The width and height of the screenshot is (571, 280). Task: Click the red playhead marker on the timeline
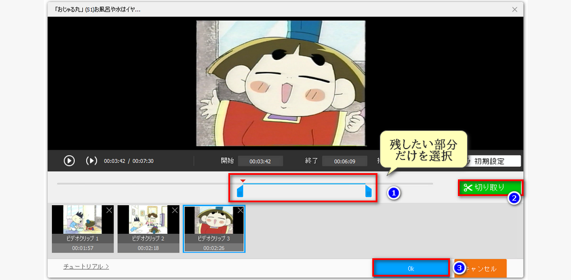coord(242,181)
